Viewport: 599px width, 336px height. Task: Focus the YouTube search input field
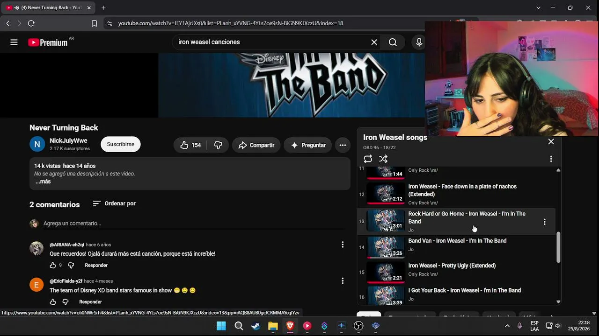click(273, 42)
